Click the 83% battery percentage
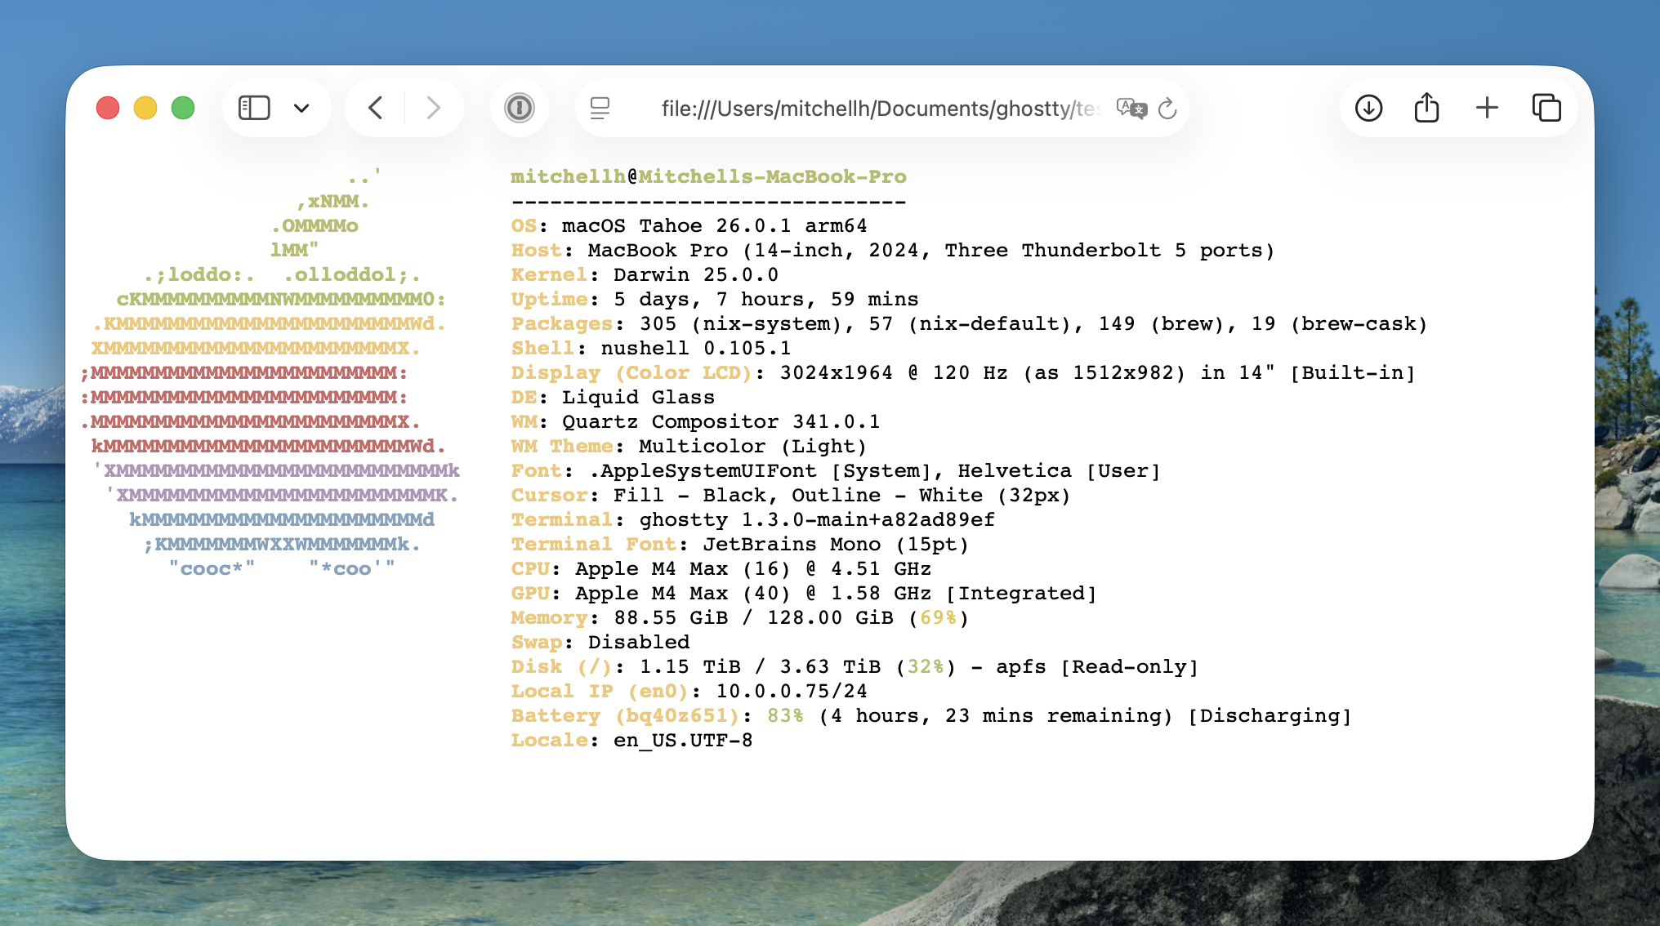The width and height of the screenshot is (1660, 926). [785, 715]
